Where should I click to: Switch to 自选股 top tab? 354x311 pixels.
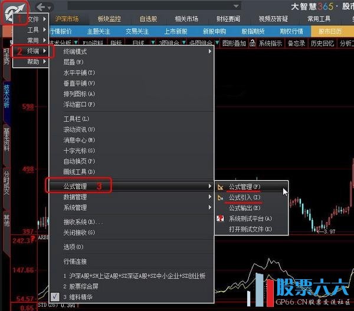[x=148, y=19]
